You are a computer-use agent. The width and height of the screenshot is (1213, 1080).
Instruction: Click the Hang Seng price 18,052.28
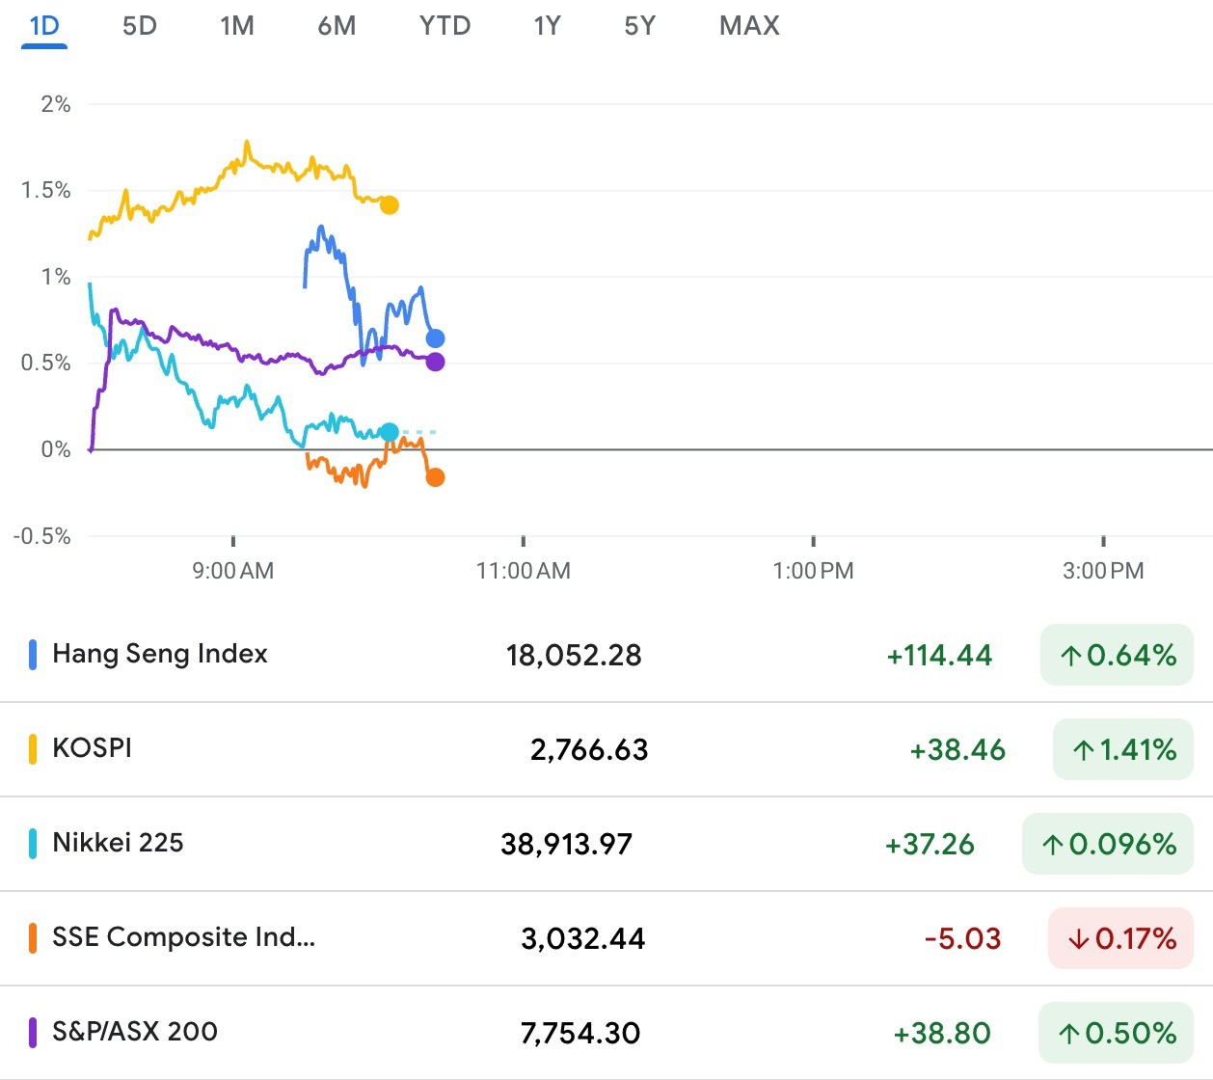click(x=574, y=656)
